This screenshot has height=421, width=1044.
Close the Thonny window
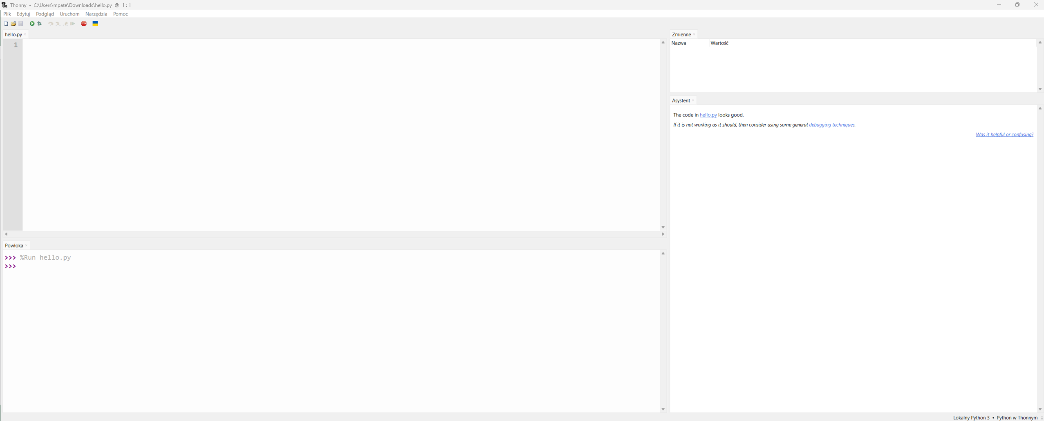[x=1036, y=5]
